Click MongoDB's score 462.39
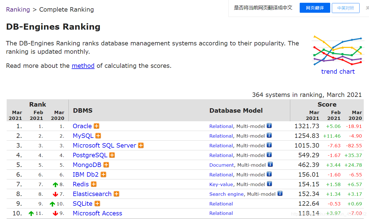This screenshot has width=369, height=219. [309, 165]
